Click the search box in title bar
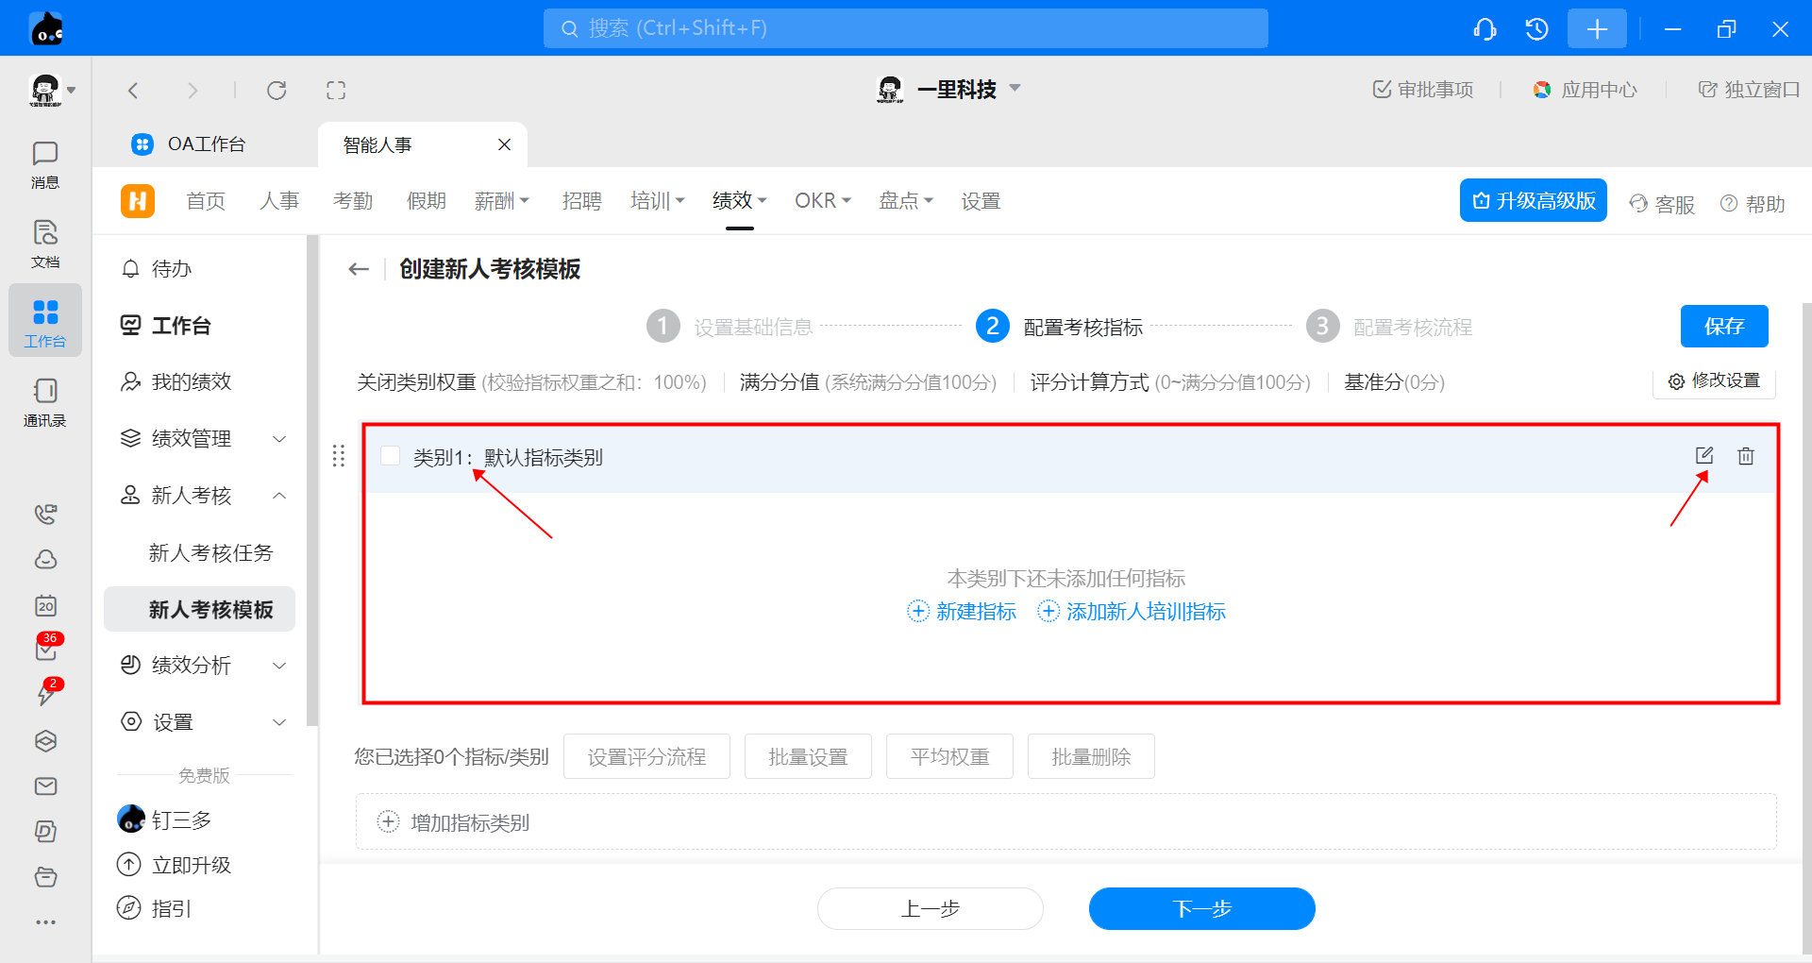1812x963 pixels. 905,28
